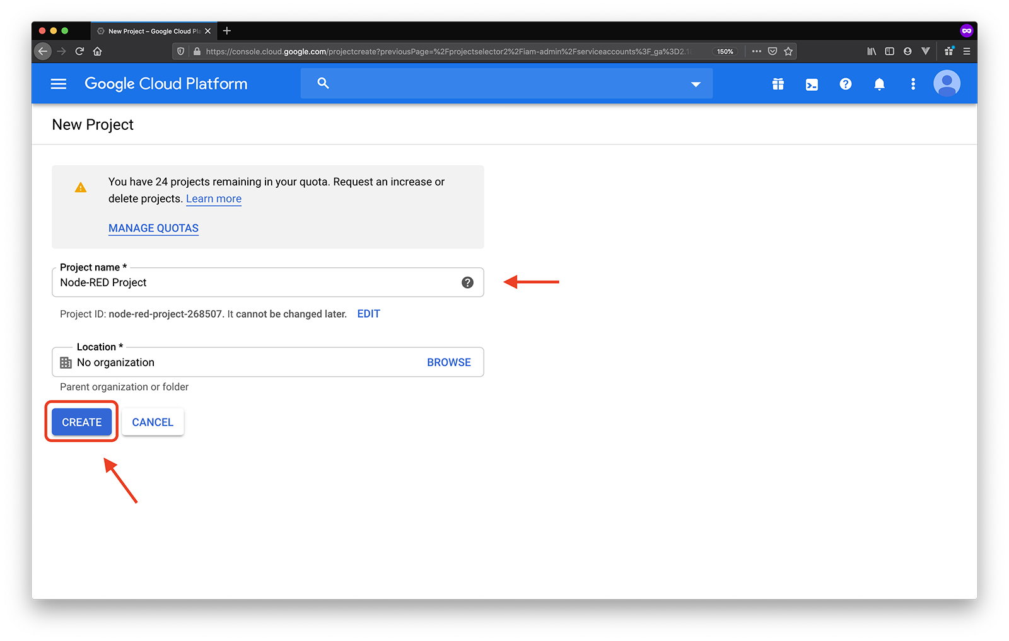The width and height of the screenshot is (1009, 641).
Task: Open a new browser tab
Action: [227, 31]
